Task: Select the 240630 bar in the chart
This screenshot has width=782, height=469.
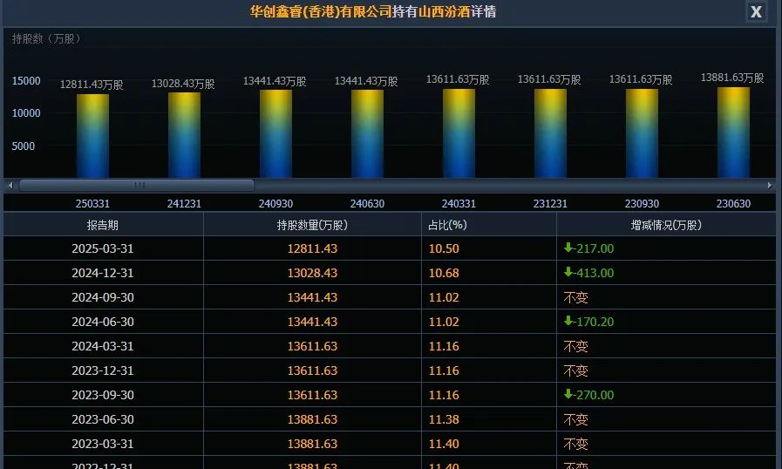Action: click(x=367, y=133)
